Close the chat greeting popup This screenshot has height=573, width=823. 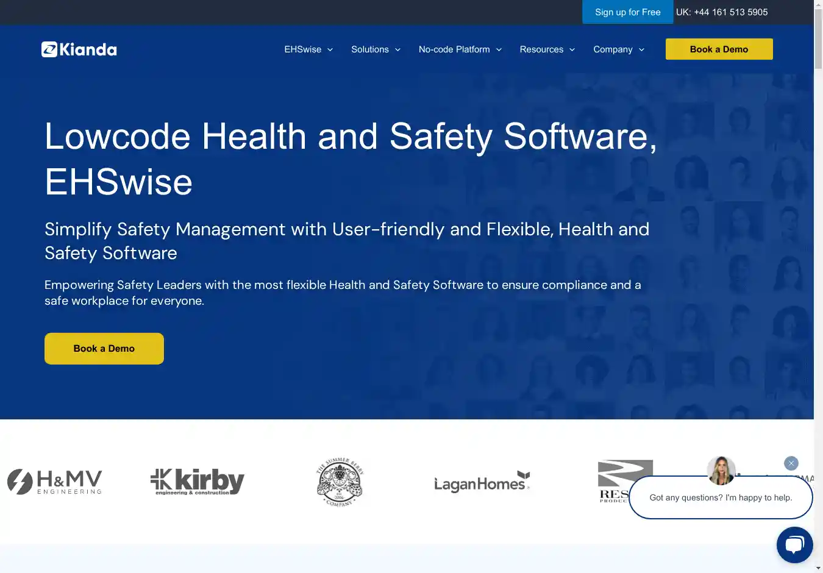[x=791, y=463]
